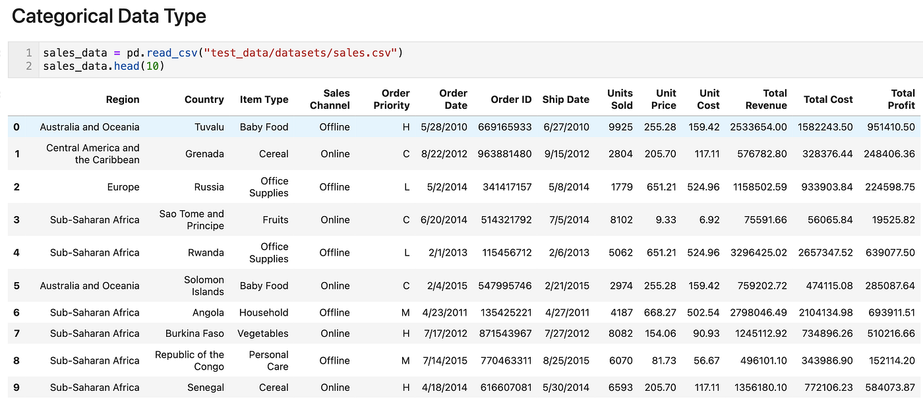The height and width of the screenshot is (398, 923).
Task: Click the units sold 8082 cell
Action: pyautogui.click(x=620, y=333)
